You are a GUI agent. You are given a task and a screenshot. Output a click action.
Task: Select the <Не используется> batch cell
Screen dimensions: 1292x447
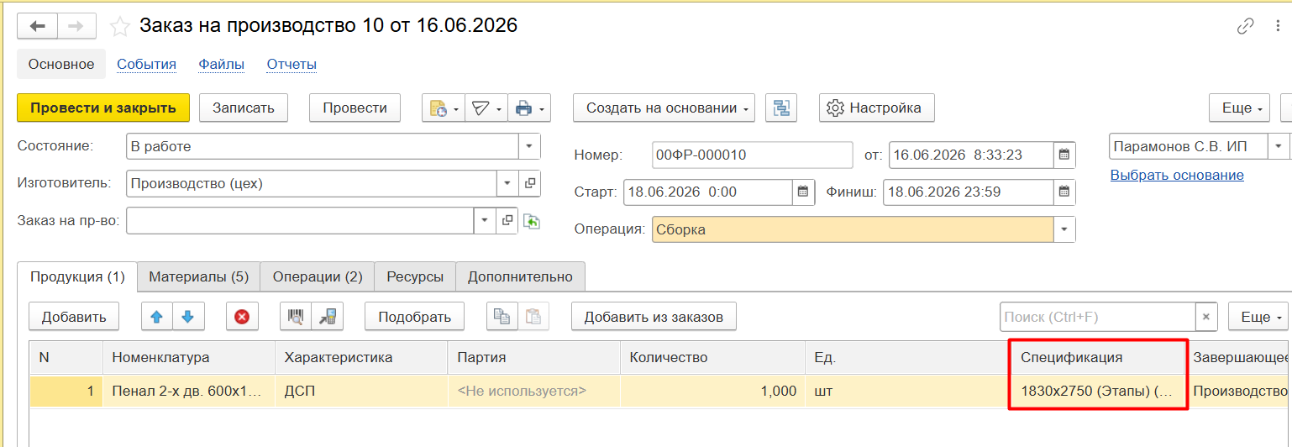click(x=533, y=391)
